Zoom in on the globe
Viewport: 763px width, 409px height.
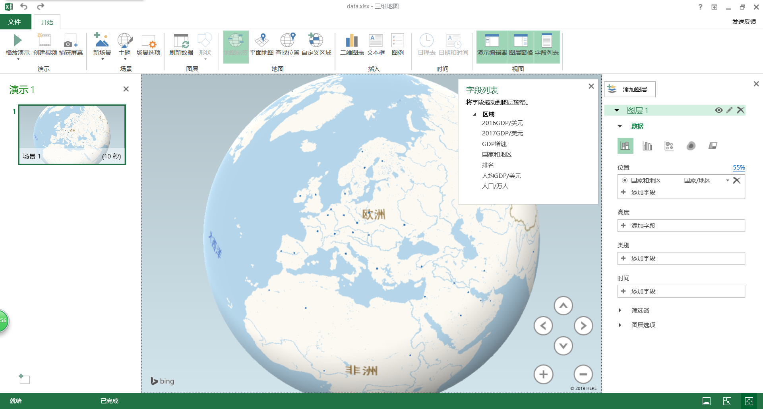click(543, 374)
